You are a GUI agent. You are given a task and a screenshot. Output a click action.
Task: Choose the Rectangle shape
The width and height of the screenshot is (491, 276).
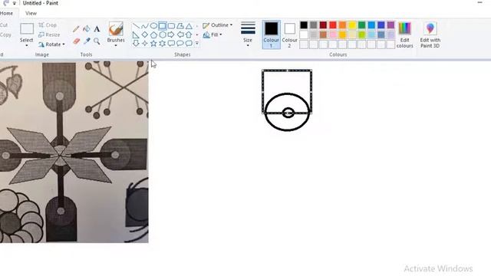(162, 26)
